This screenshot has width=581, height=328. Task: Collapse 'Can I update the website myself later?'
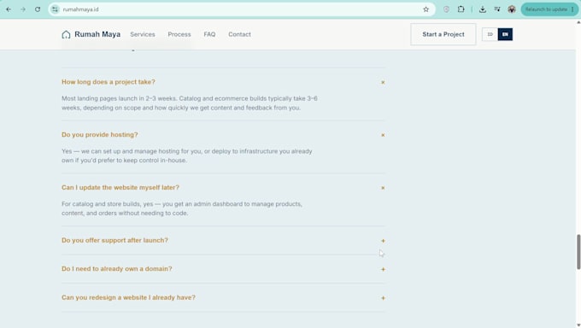[x=383, y=188]
